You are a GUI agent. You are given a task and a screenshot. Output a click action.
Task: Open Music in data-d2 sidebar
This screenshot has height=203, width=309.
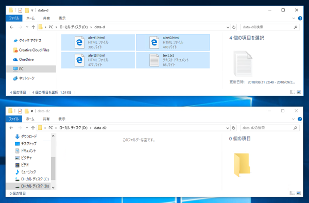26,172
